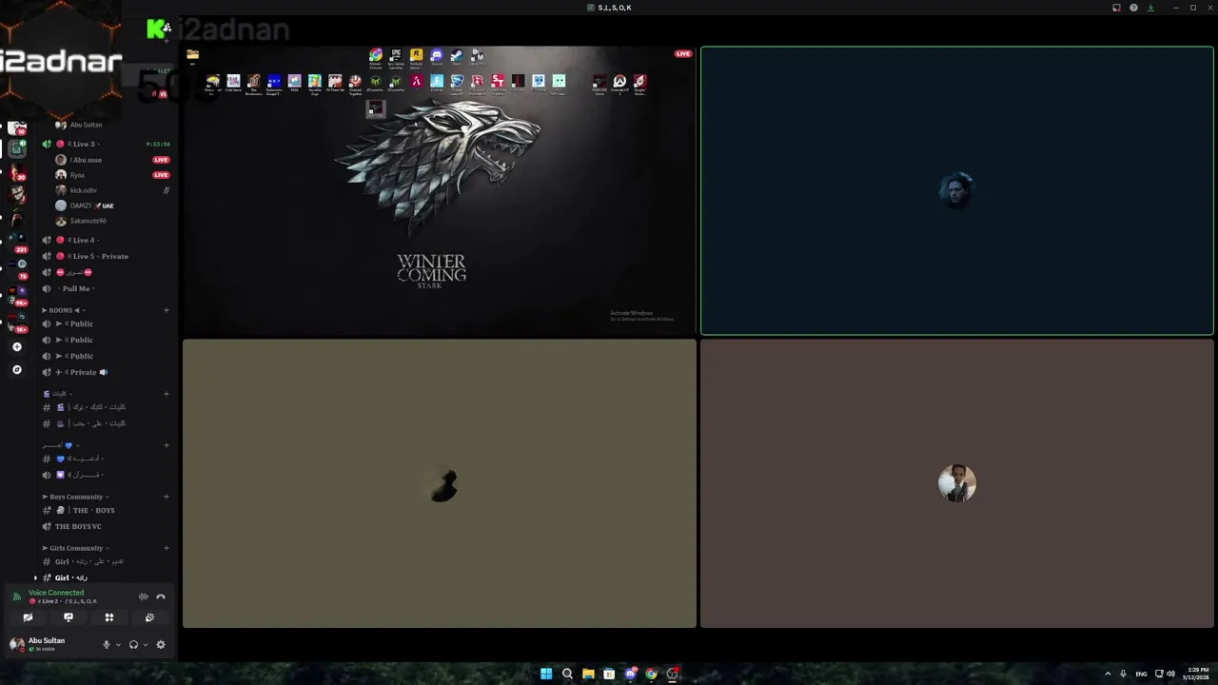Open server folder with 9K+ badge
This screenshot has height=685, width=1218.
pos(16,296)
